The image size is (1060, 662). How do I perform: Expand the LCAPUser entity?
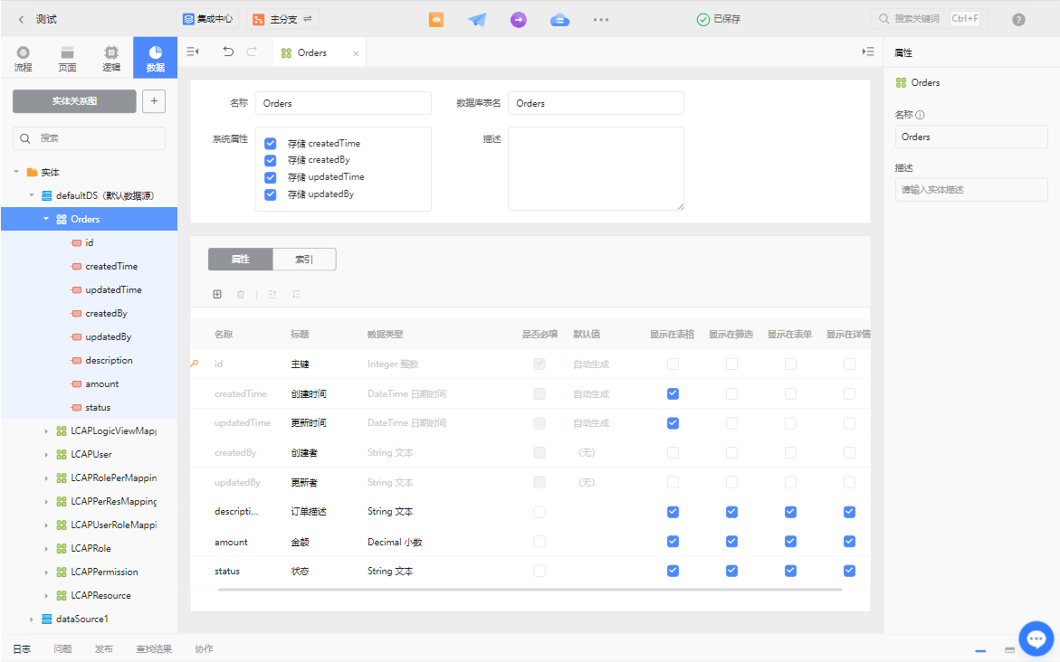[46, 455]
